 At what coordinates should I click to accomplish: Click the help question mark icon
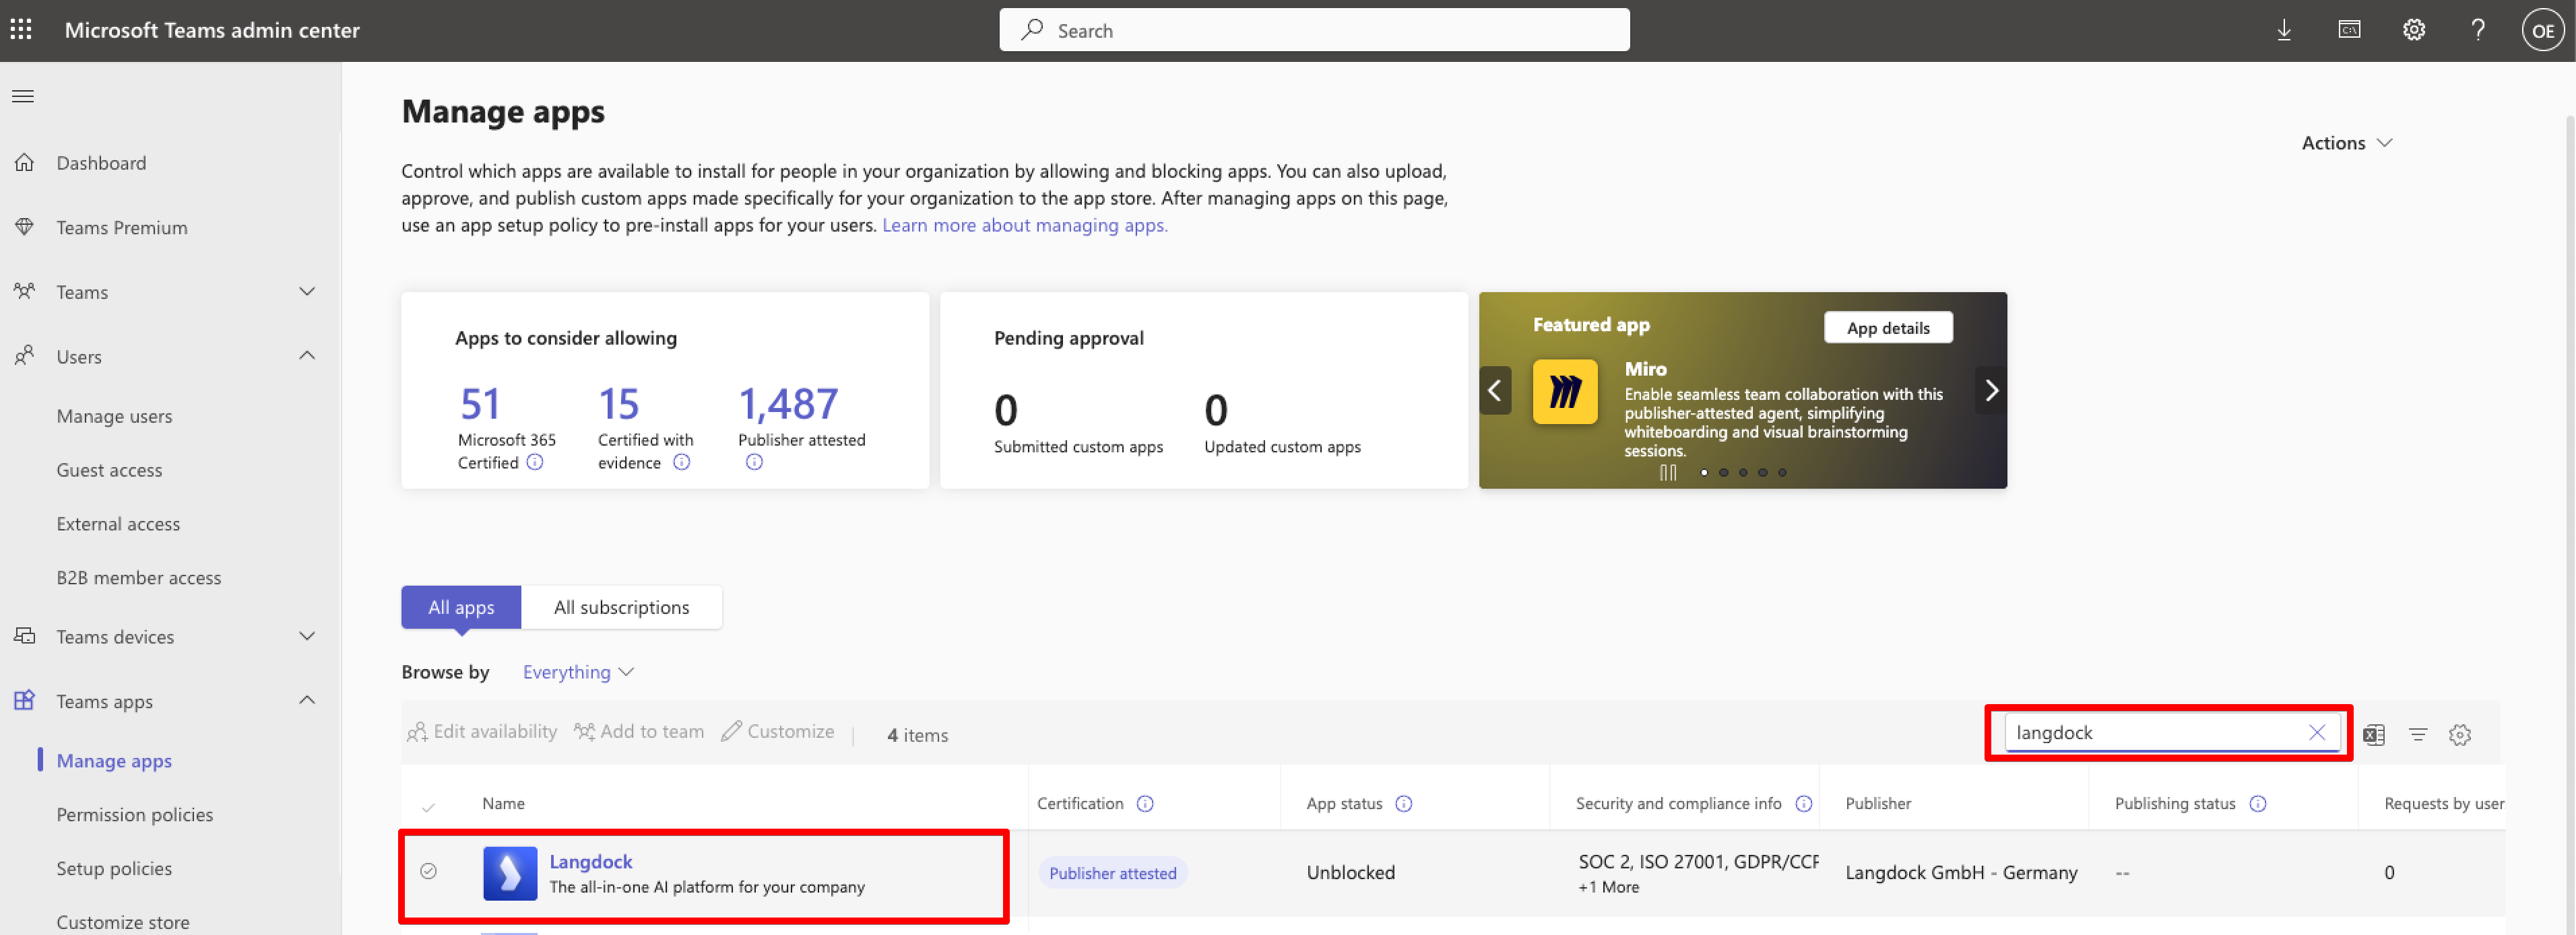pos(2478,30)
